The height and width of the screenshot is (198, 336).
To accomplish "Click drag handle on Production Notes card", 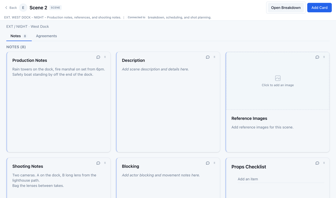I will tap(105, 57).
